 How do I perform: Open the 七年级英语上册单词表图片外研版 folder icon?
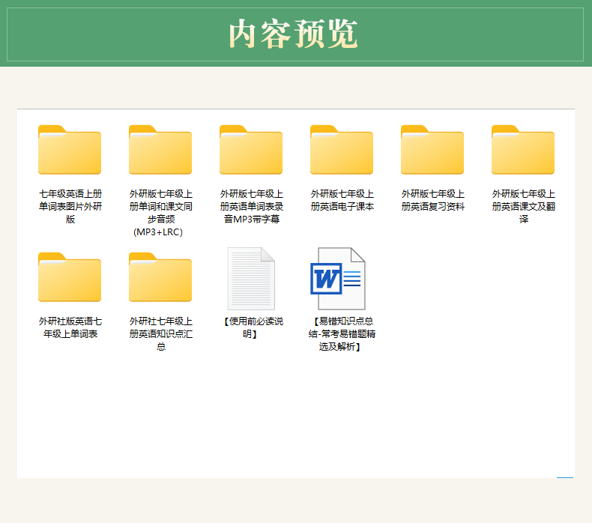[70, 150]
